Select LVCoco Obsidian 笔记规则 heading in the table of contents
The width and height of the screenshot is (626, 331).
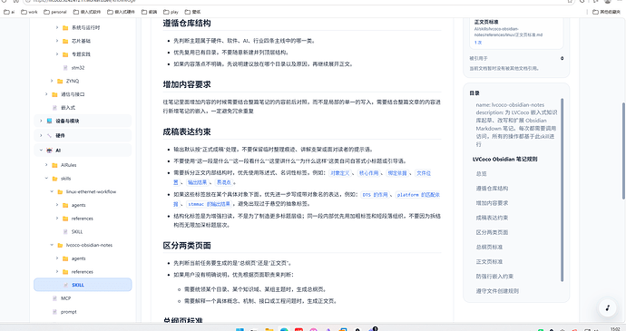(505, 159)
